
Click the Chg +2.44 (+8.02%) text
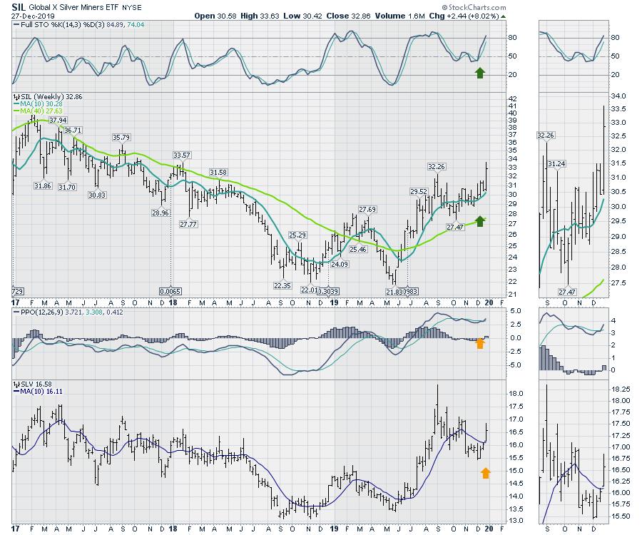pos(464,16)
